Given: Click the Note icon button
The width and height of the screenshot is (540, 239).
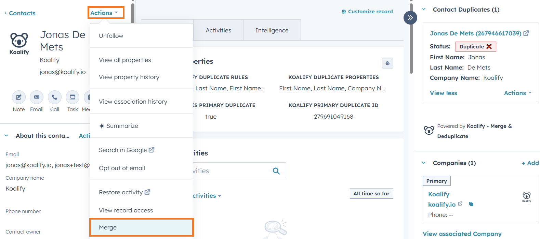Looking at the screenshot, I should (x=19, y=98).
